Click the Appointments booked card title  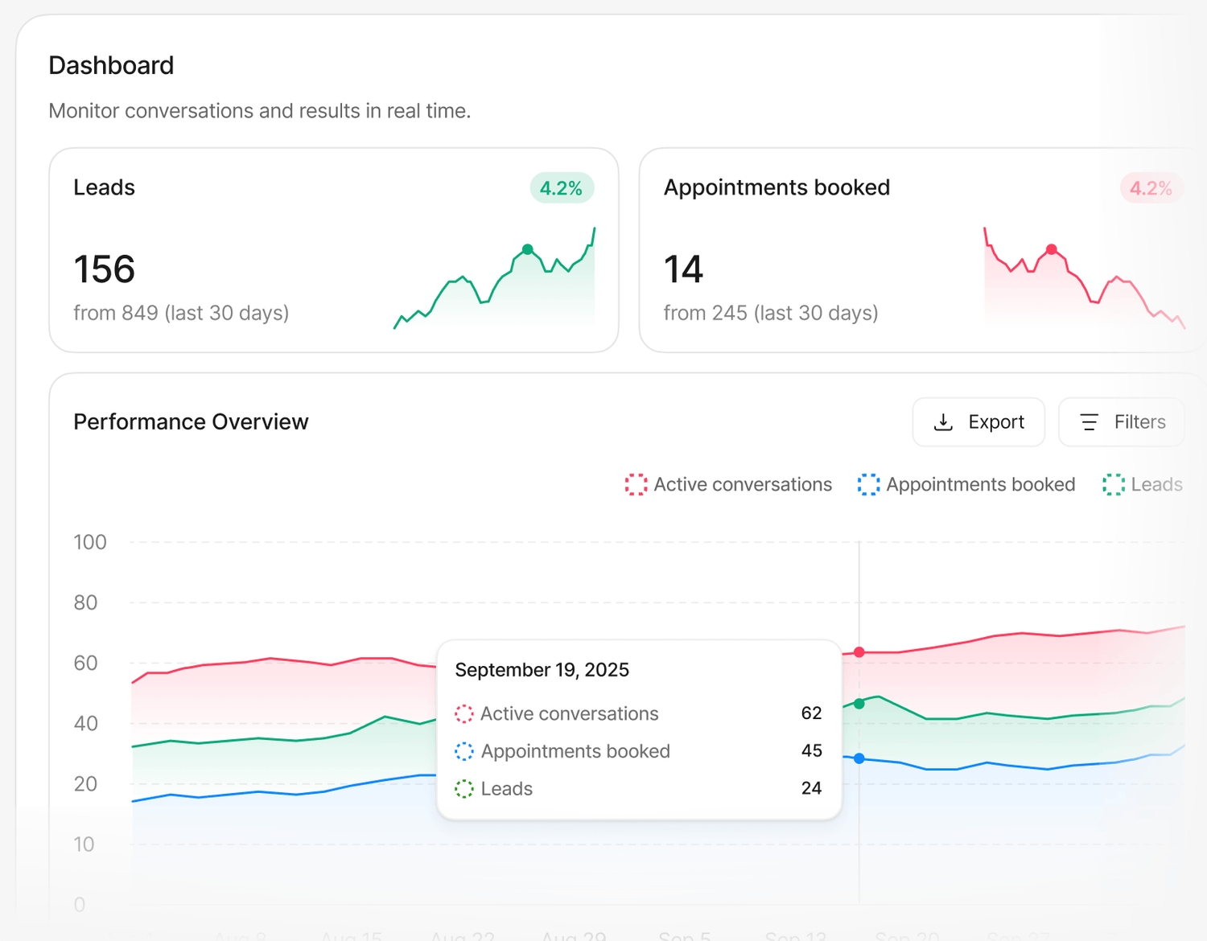(777, 187)
